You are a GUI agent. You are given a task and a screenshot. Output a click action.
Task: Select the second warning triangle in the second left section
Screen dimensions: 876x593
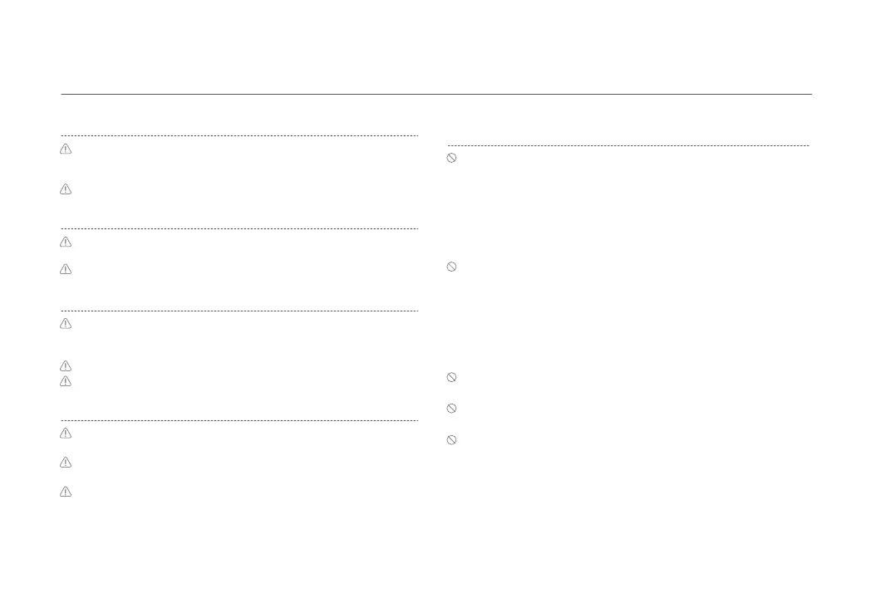click(66, 269)
